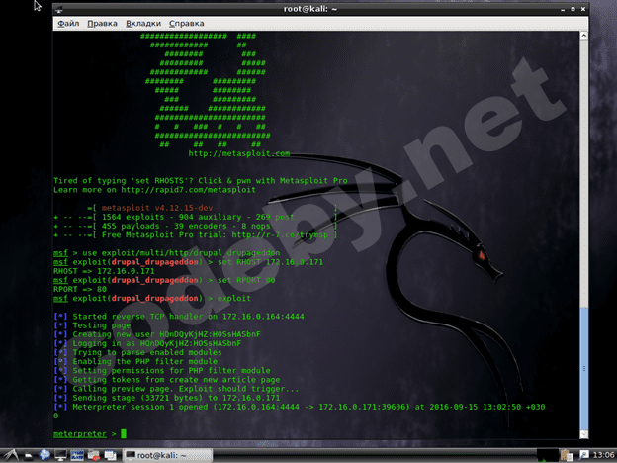Select the root@kali taskbar button
The width and height of the screenshot is (617, 463).
point(167,455)
